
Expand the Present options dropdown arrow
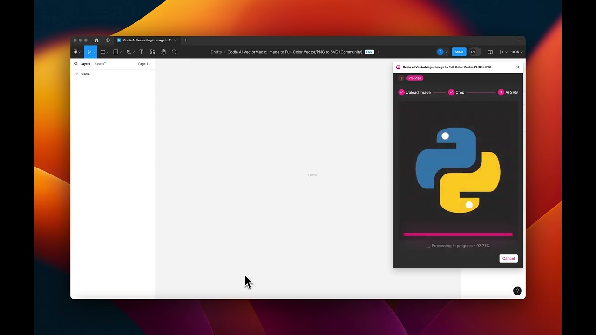(x=506, y=52)
